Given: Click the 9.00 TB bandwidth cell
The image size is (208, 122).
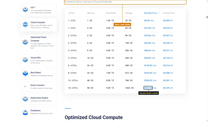Looking at the screenshot, I should pos(110,88).
